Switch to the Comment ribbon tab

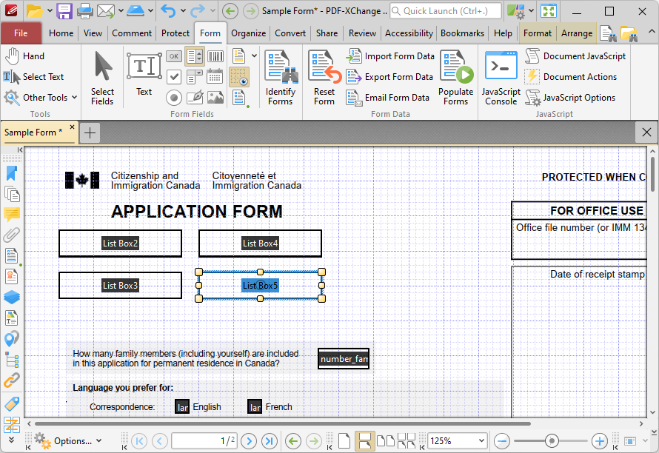pyautogui.click(x=132, y=33)
